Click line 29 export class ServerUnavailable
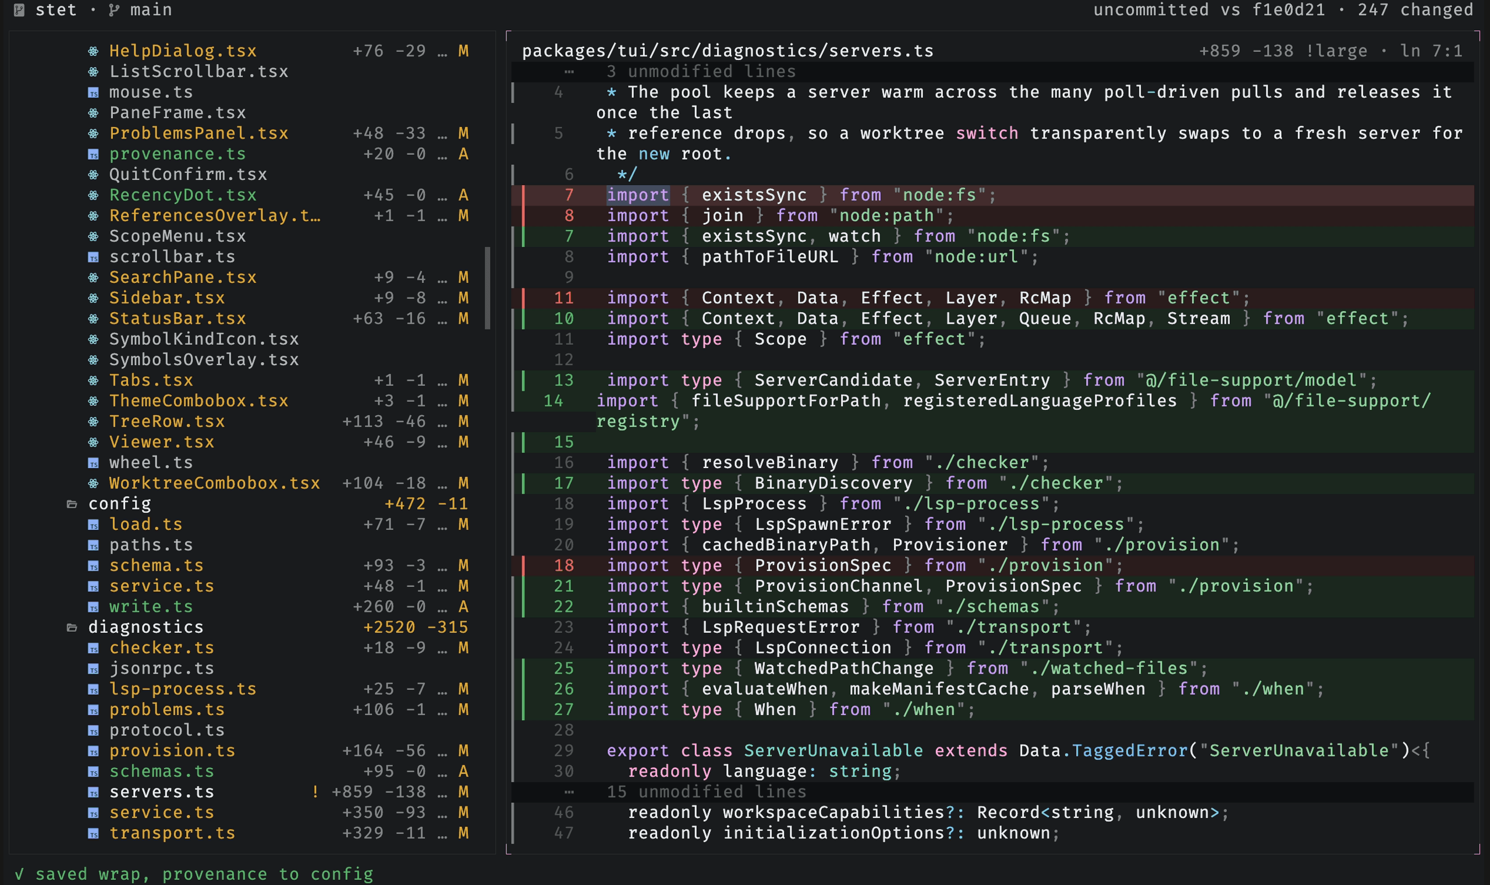 click(992, 751)
